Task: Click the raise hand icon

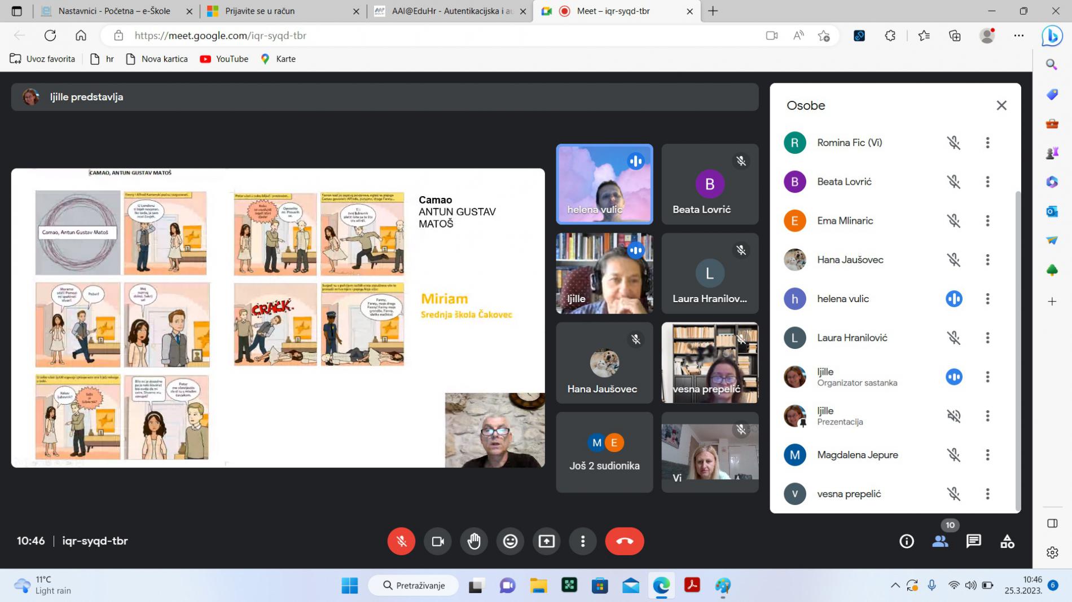Action: pos(473,541)
